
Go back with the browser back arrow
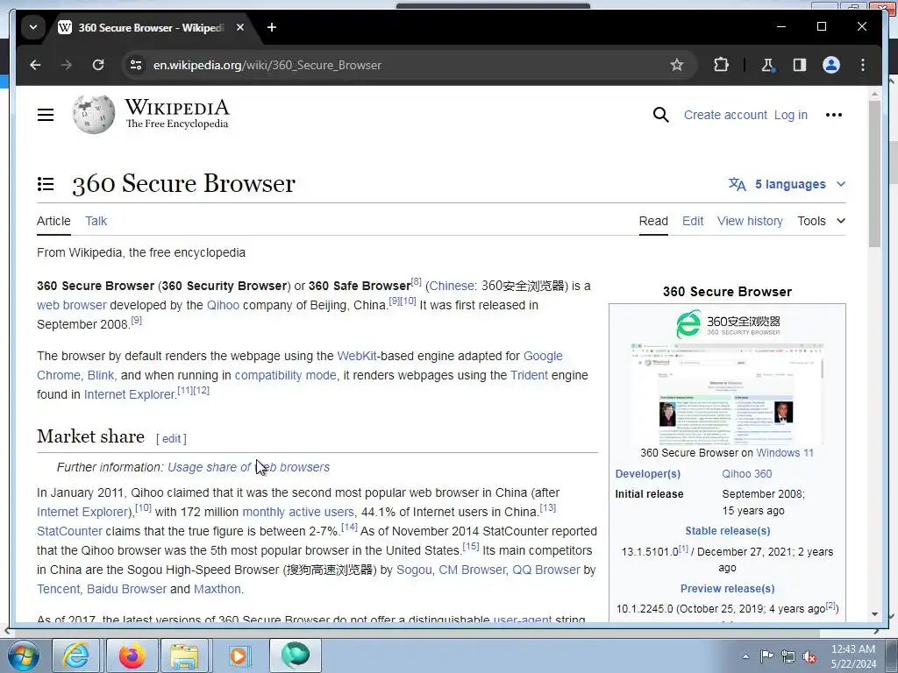(35, 65)
